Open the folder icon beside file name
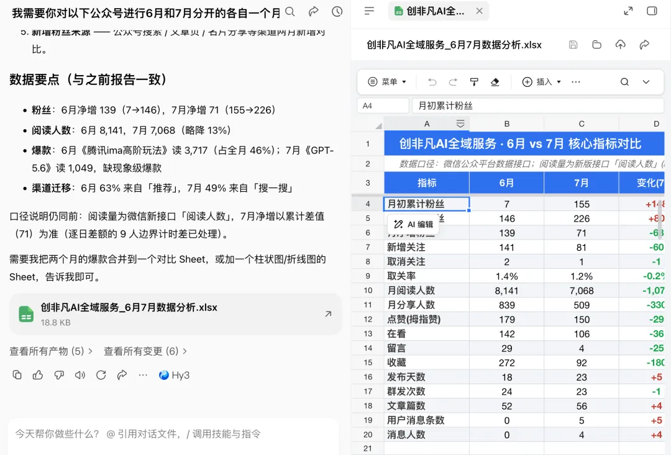The image size is (671, 455). click(x=596, y=45)
